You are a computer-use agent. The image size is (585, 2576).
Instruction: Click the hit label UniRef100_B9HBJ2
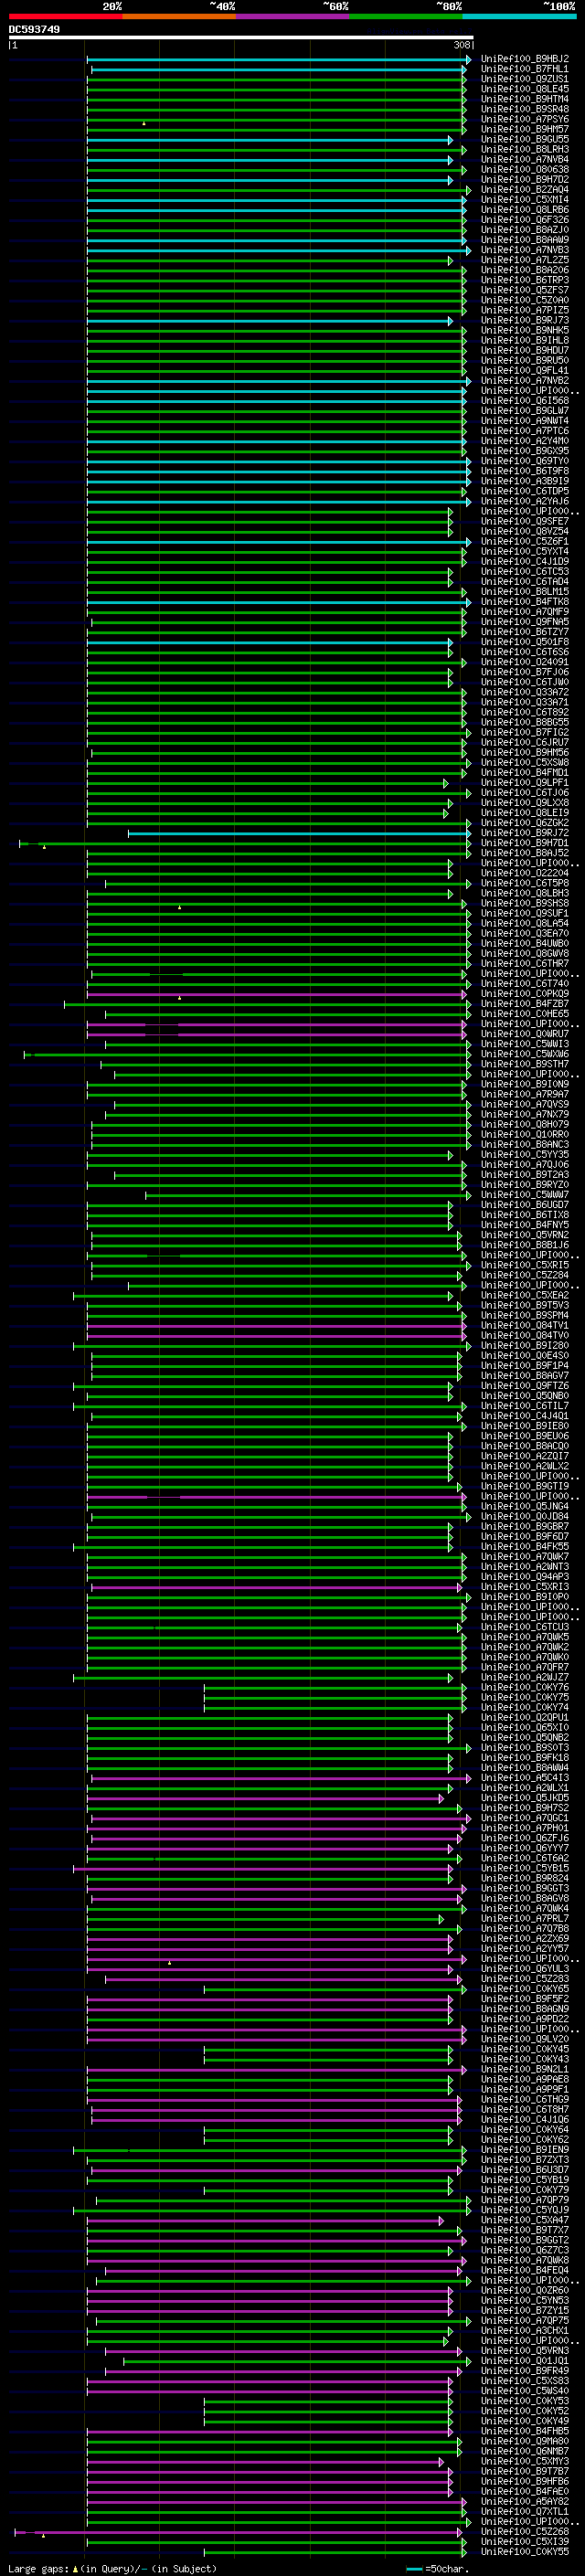point(525,59)
